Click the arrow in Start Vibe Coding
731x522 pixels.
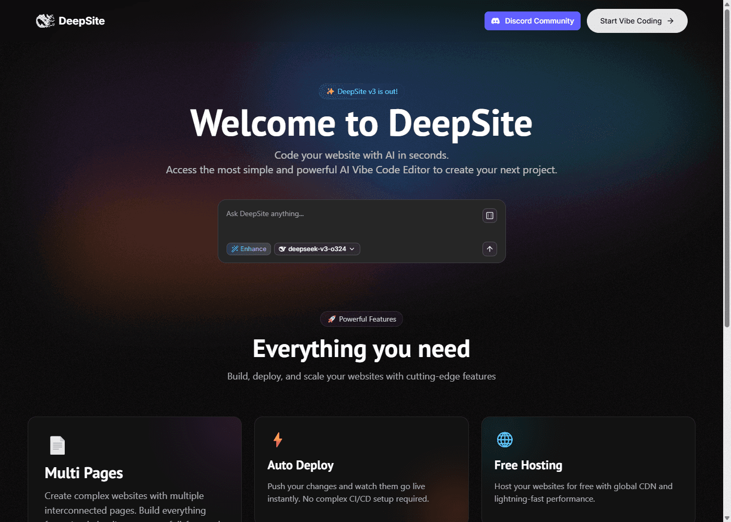pos(670,21)
